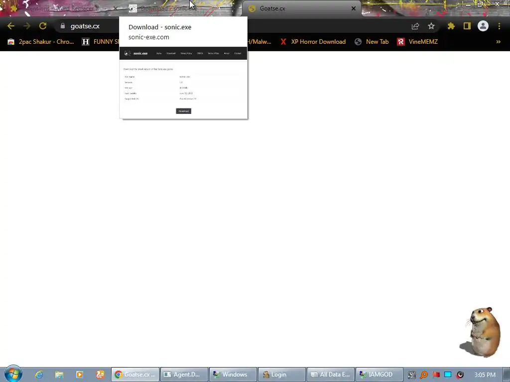Click the sonic.exe tab preview thumbnail
Screen dimensions: 510x382
(x=183, y=83)
